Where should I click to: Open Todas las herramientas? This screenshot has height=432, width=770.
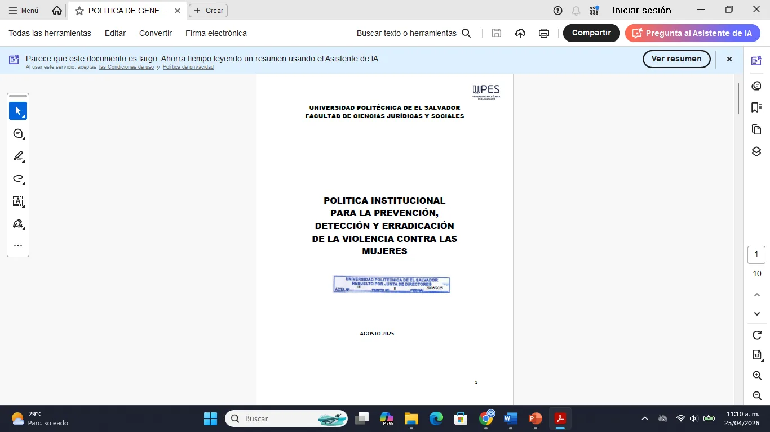(50, 33)
